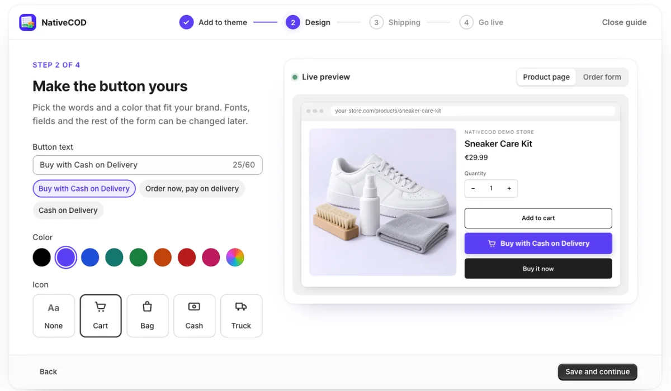Screen dimensions: 671x391
Task: Choose the red color swatch
Action: tap(187, 258)
